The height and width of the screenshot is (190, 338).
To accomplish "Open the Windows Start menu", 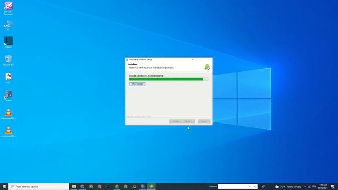I will click(x=4, y=186).
